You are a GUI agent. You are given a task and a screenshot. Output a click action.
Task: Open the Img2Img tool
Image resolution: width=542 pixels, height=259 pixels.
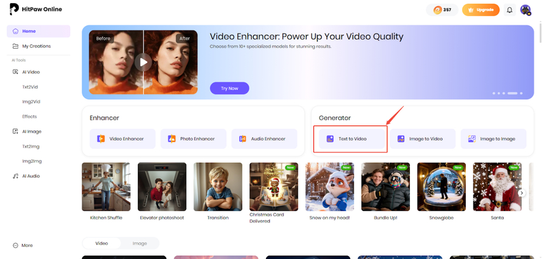[x=32, y=161]
